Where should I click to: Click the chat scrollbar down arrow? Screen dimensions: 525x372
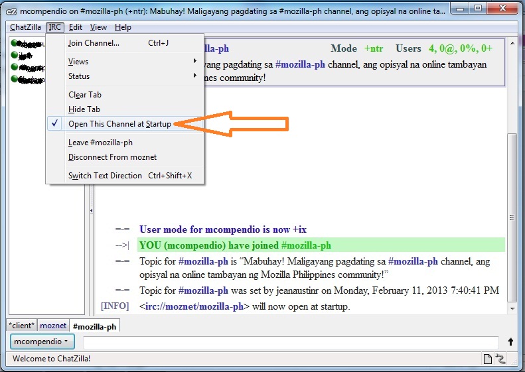[x=512, y=309]
